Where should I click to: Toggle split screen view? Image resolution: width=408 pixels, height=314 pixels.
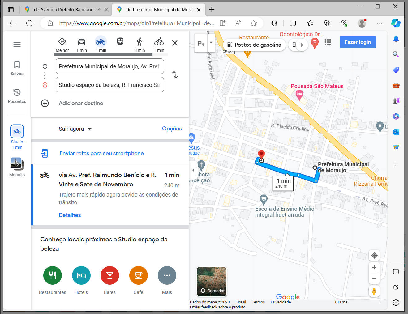point(293,23)
